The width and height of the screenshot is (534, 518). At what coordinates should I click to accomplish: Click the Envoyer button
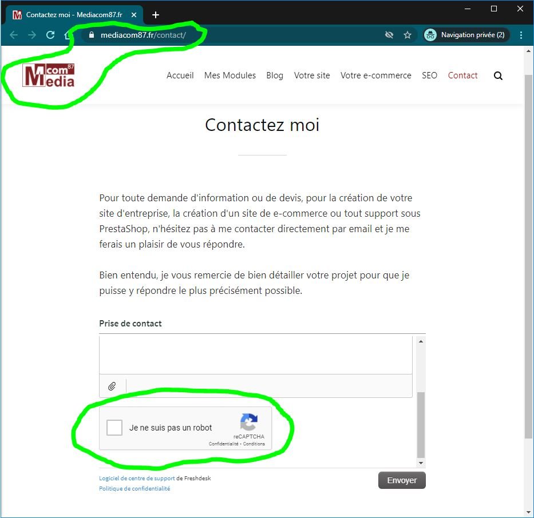coord(402,480)
